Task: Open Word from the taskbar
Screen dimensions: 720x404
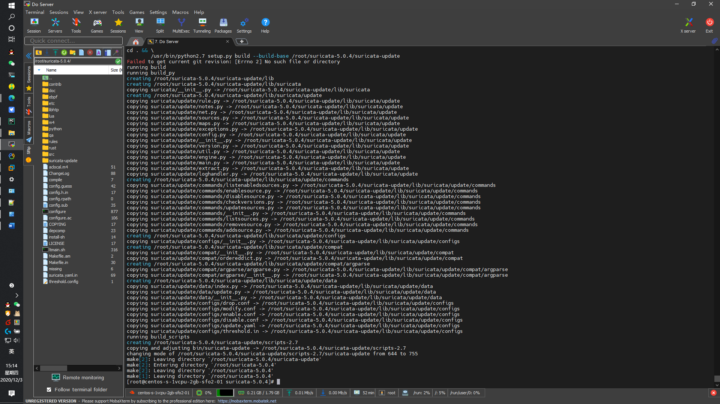Action: coord(12,225)
